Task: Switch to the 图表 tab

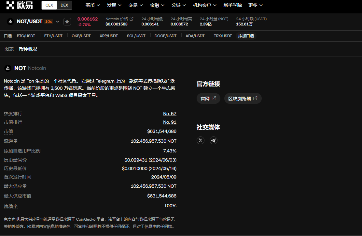Action: (9, 49)
